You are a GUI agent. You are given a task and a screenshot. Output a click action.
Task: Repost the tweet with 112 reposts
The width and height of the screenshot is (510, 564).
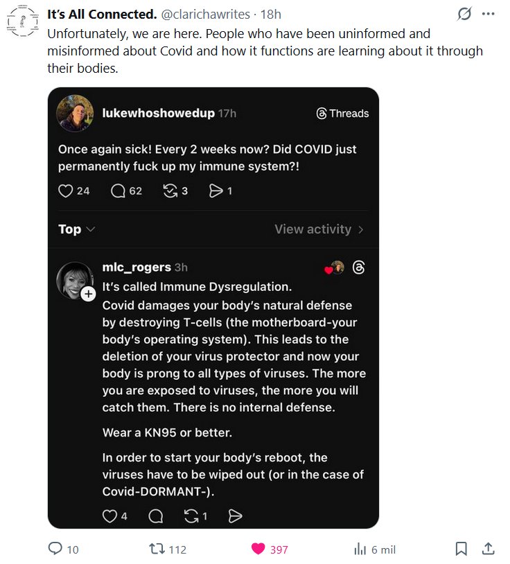157,549
